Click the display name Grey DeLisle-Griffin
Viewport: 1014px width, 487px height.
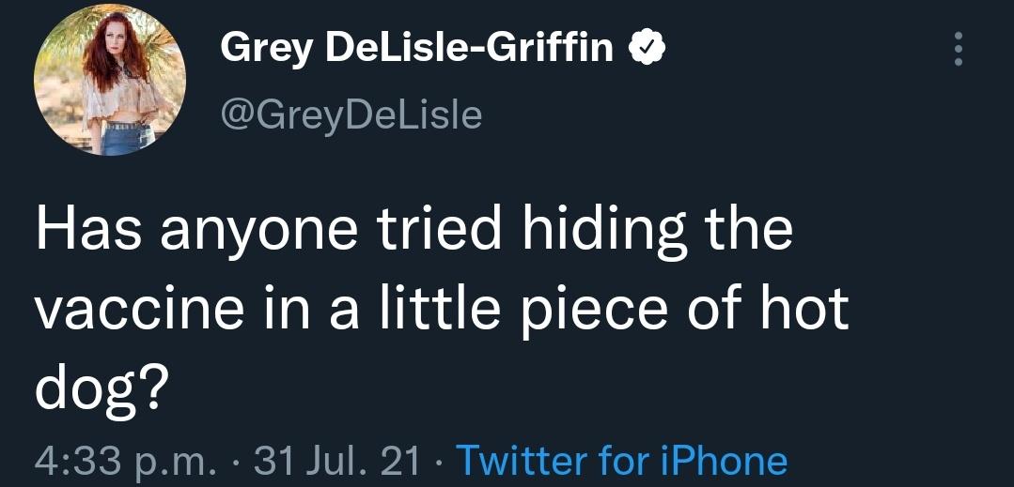pyautogui.click(x=416, y=46)
